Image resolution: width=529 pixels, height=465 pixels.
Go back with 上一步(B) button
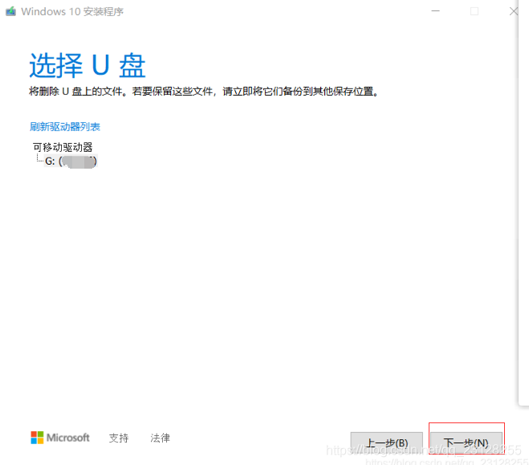pos(387,443)
